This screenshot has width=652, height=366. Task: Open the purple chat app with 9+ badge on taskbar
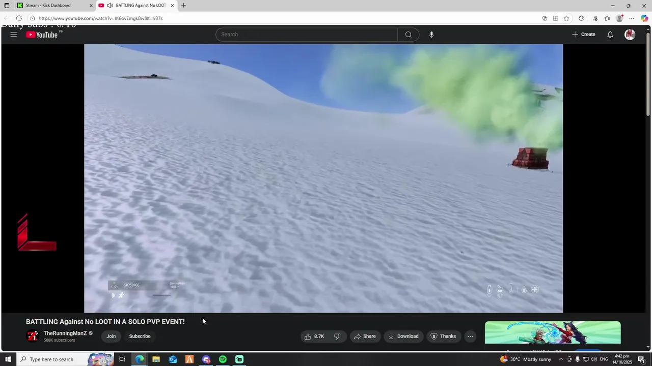pos(206,359)
